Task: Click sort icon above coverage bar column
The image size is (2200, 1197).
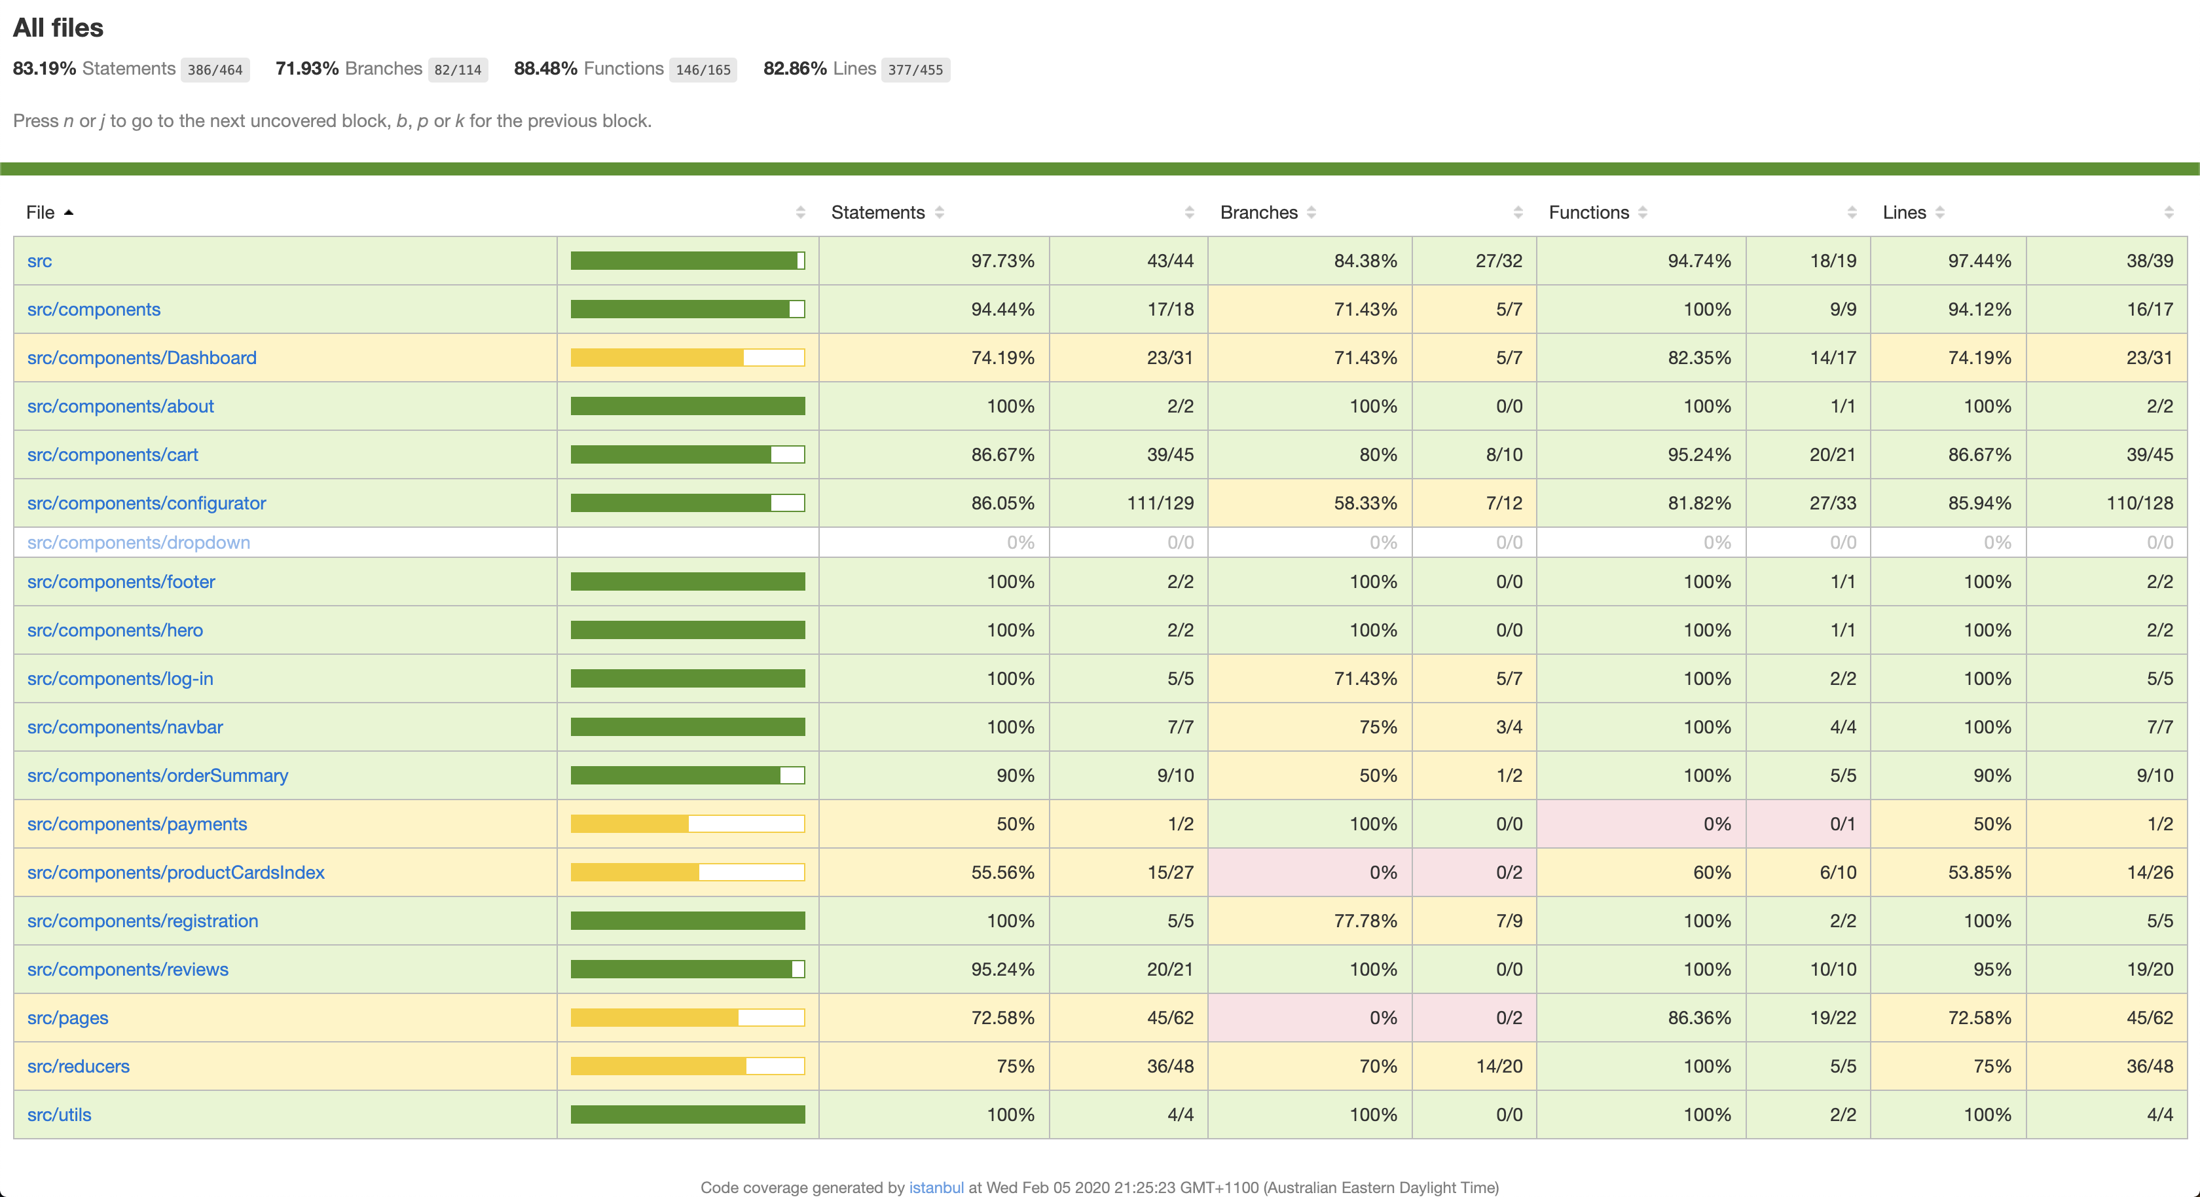Action: click(800, 213)
